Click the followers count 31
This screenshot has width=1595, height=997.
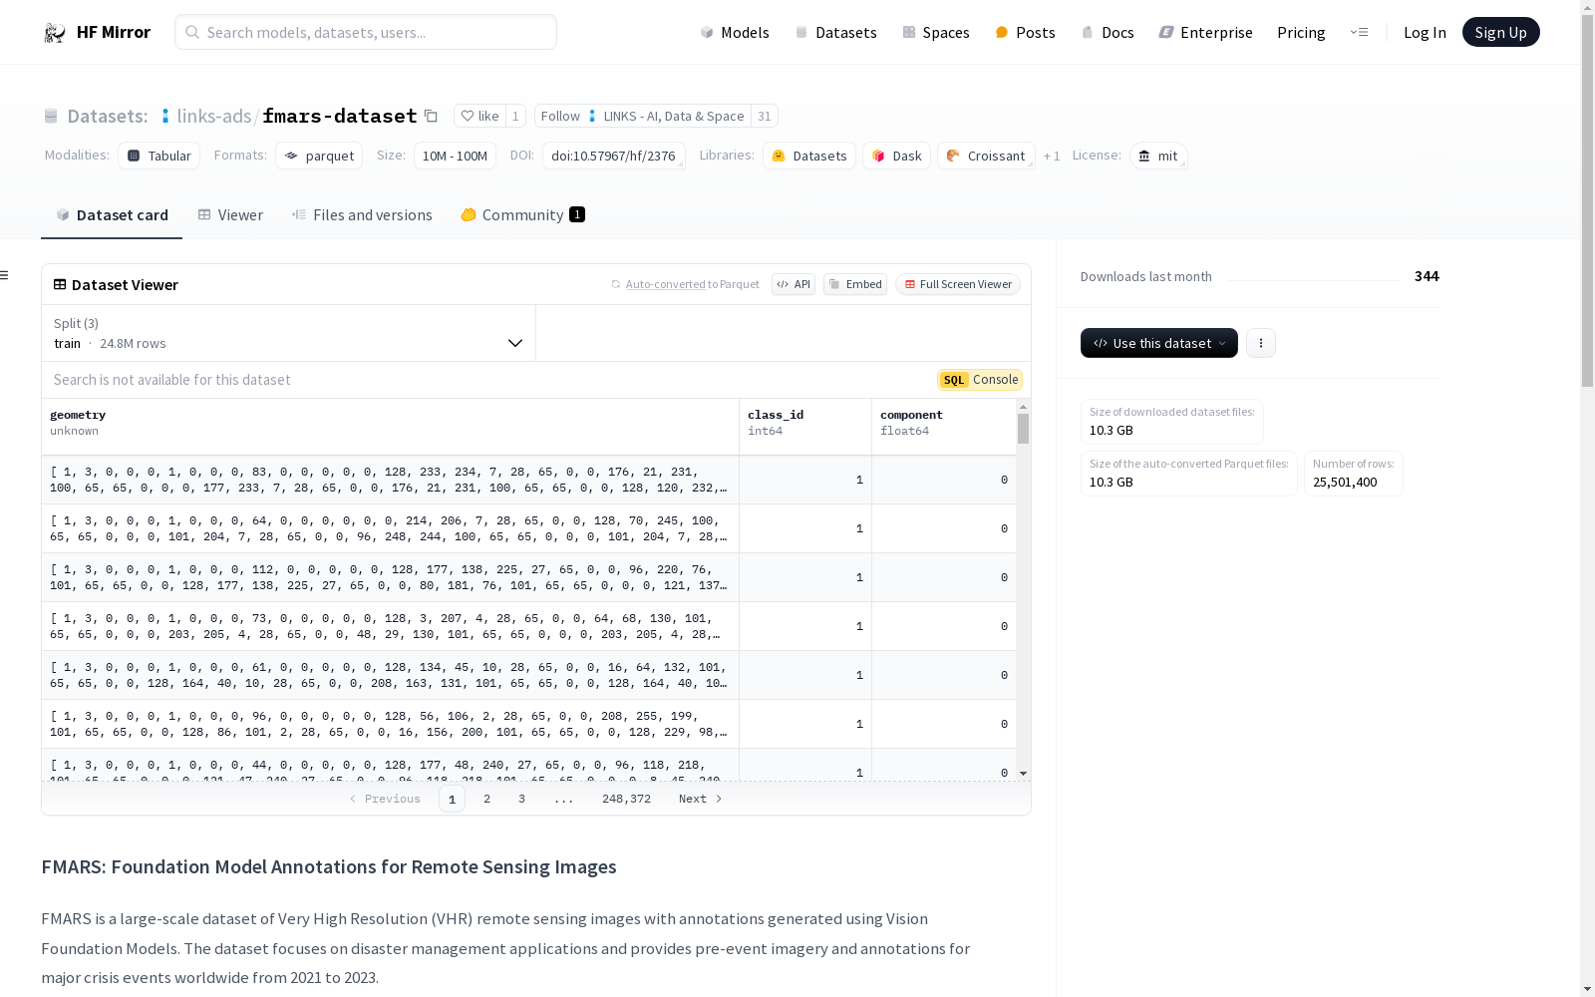point(765,116)
